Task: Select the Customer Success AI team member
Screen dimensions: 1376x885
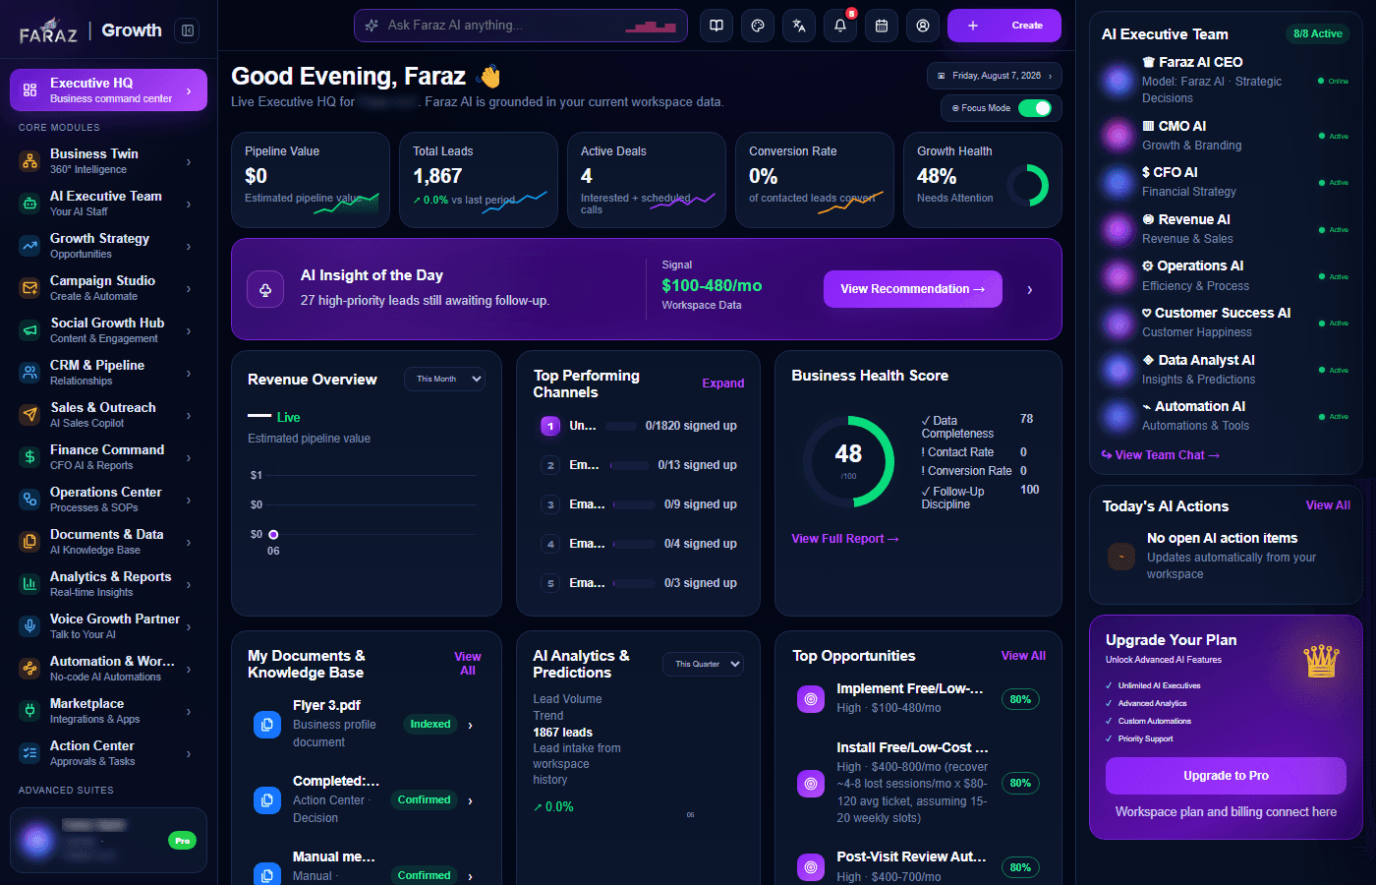Action: coord(1226,323)
